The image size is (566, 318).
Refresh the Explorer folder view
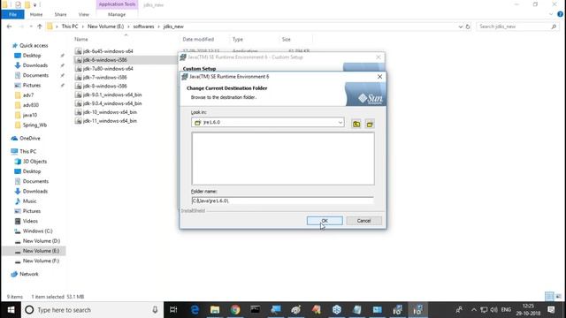click(x=468, y=26)
